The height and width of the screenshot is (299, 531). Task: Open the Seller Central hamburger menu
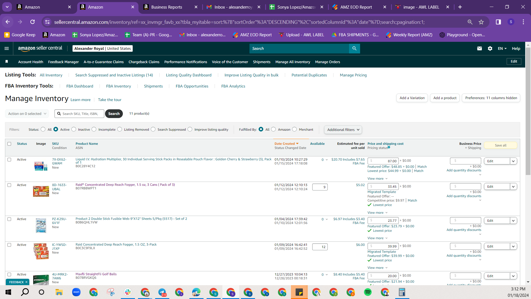[7, 48]
